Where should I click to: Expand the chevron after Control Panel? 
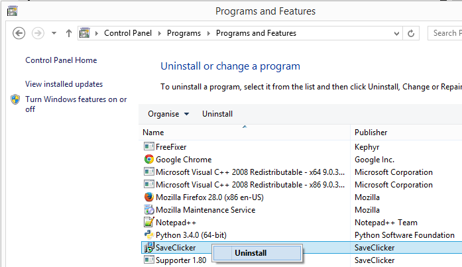159,33
